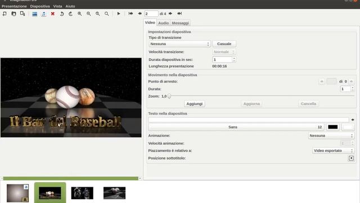Click the Casuale random transition button

224,44
